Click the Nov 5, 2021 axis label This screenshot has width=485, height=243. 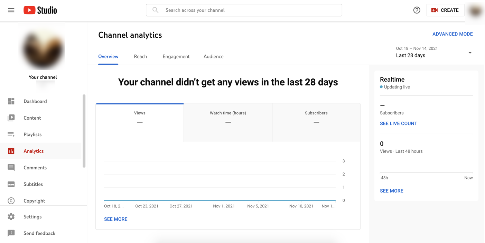[258, 206]
